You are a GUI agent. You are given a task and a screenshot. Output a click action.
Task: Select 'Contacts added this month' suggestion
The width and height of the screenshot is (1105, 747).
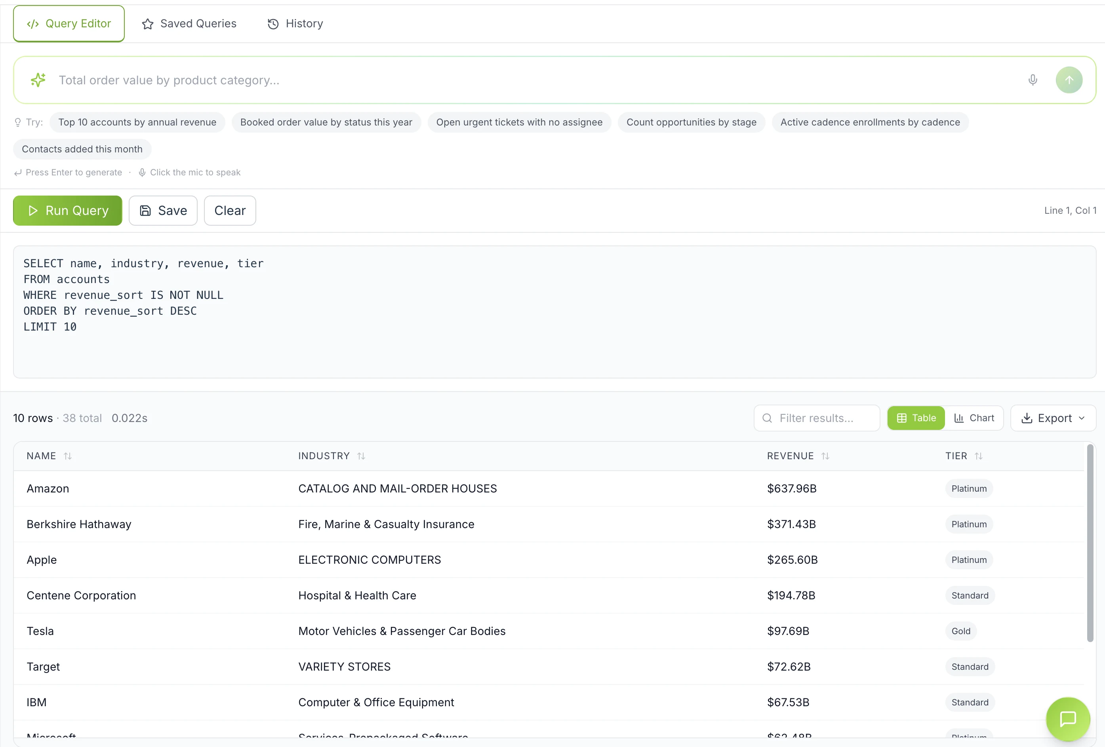point(82,149)
